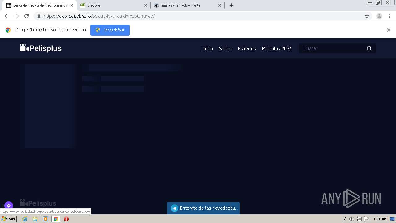Launch Internet Explorer from taskbar
Screen dimensions: 396x223
(x=24, y=219)
